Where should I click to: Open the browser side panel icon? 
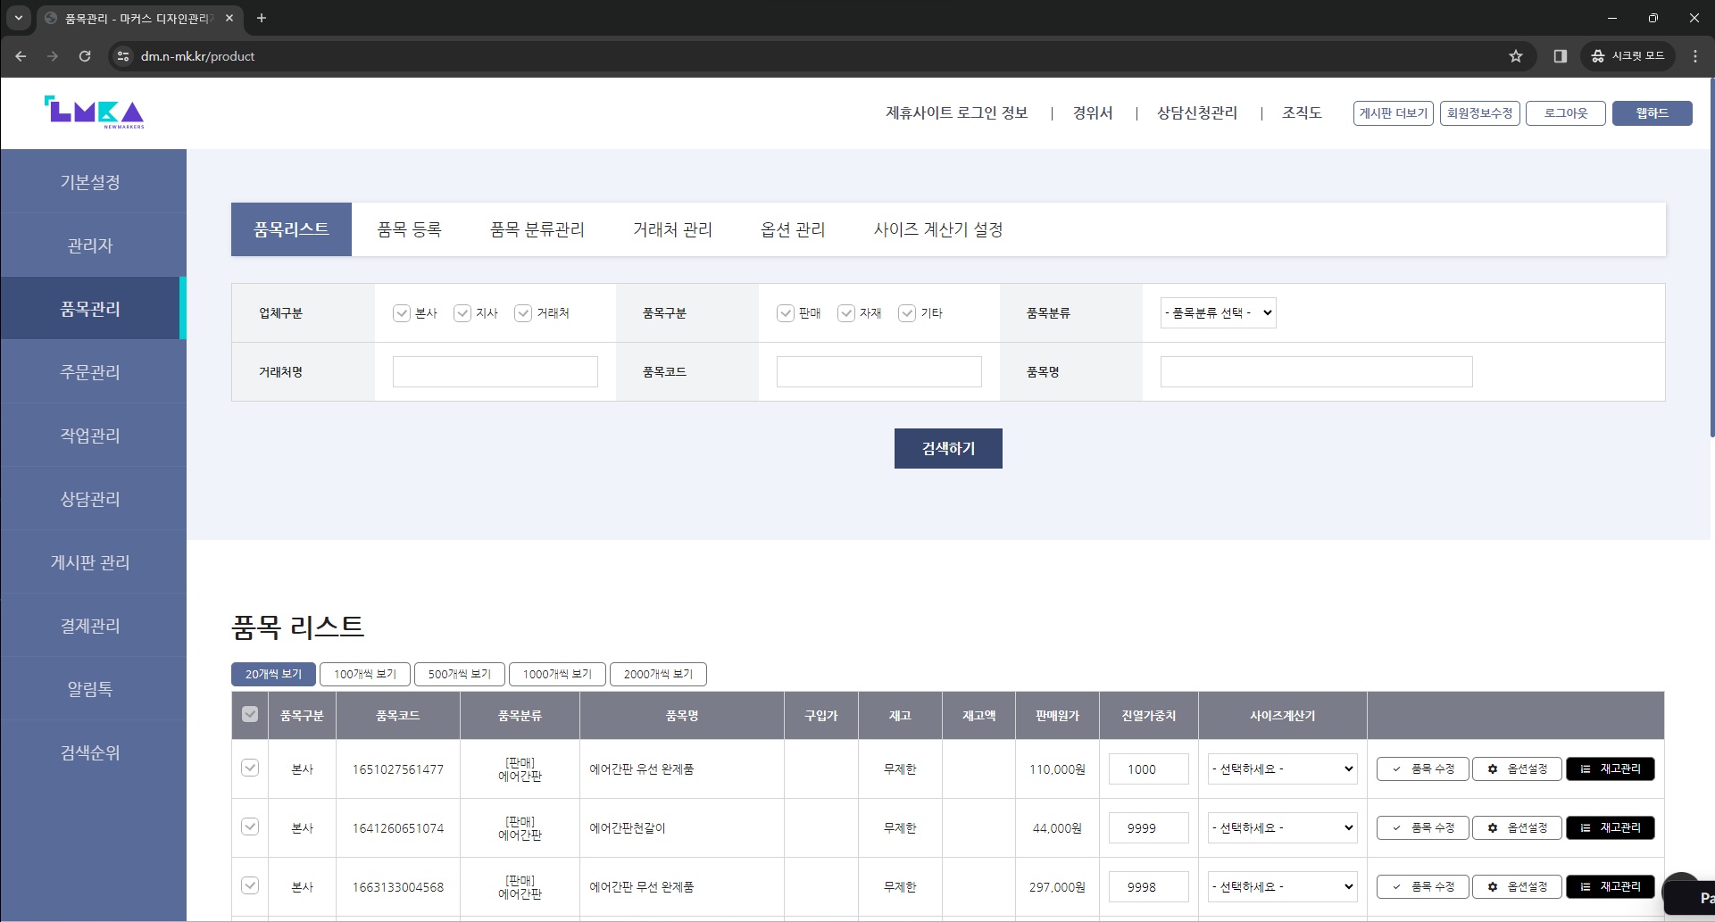[1561, 56]
